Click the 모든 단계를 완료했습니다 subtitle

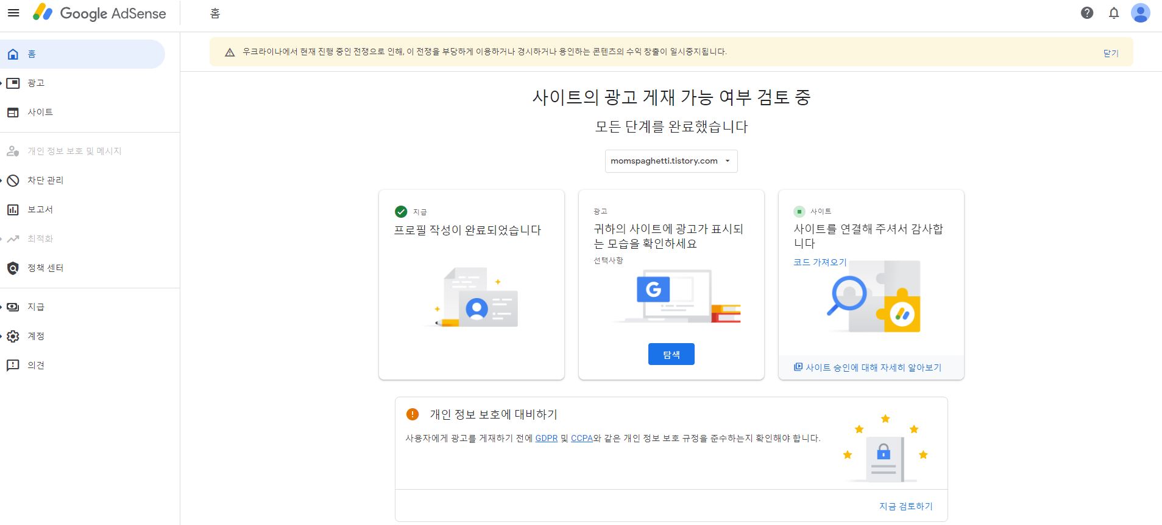[671, 127]
